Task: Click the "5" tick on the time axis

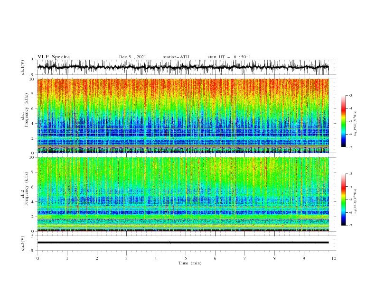Action: (186, 258)
